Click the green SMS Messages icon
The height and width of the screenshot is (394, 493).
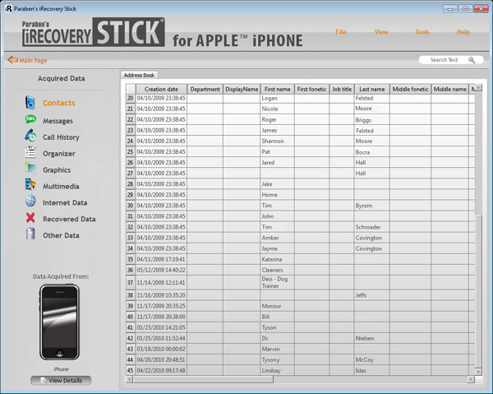pos(30,119)
